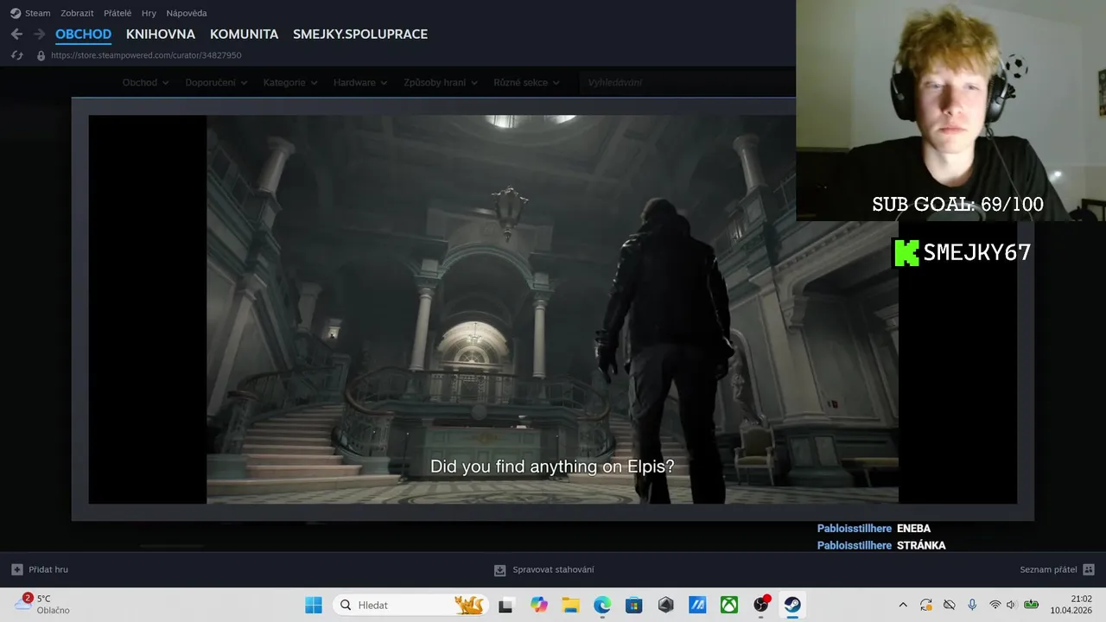Screen dimensions: 1106x622
Task: Click the Hledat taskbar search box
Action: [x=410, y=605]
